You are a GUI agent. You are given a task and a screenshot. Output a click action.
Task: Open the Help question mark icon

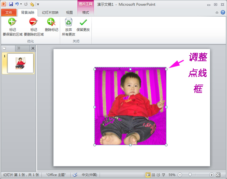click(x=223, y=12)
